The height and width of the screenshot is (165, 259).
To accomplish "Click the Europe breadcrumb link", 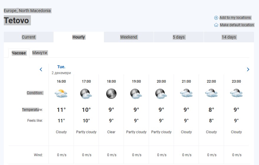I will pyautogui.click(x=10, y=11).
